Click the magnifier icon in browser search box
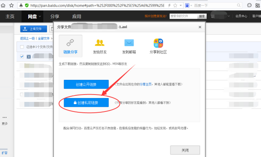The height and width of the screenshot is (157, 261). tap(239, 6)
